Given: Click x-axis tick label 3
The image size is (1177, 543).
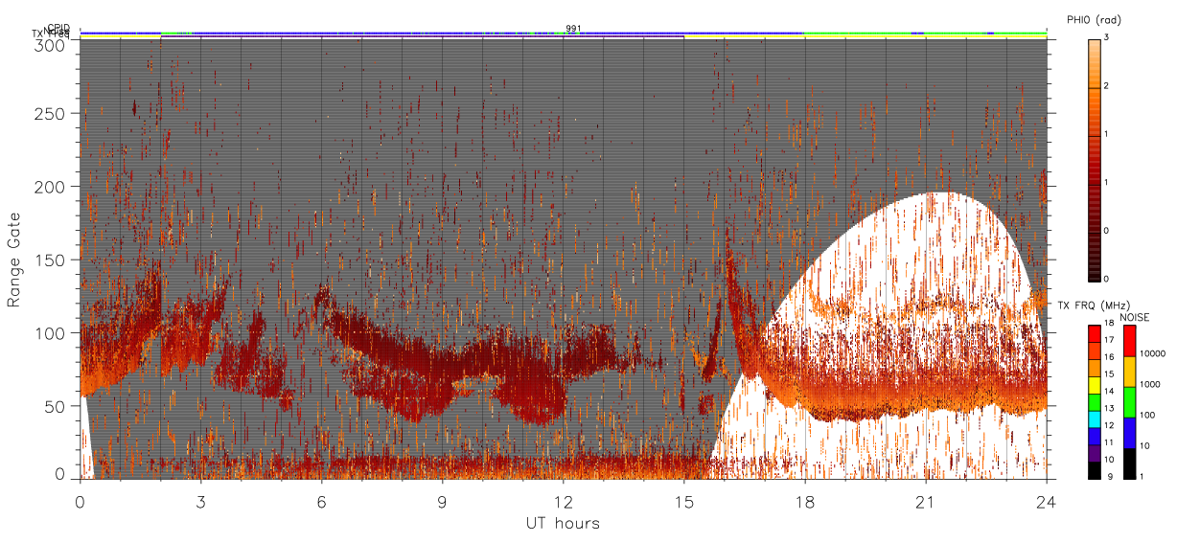Looking at the screenshot, I should 201,501.
